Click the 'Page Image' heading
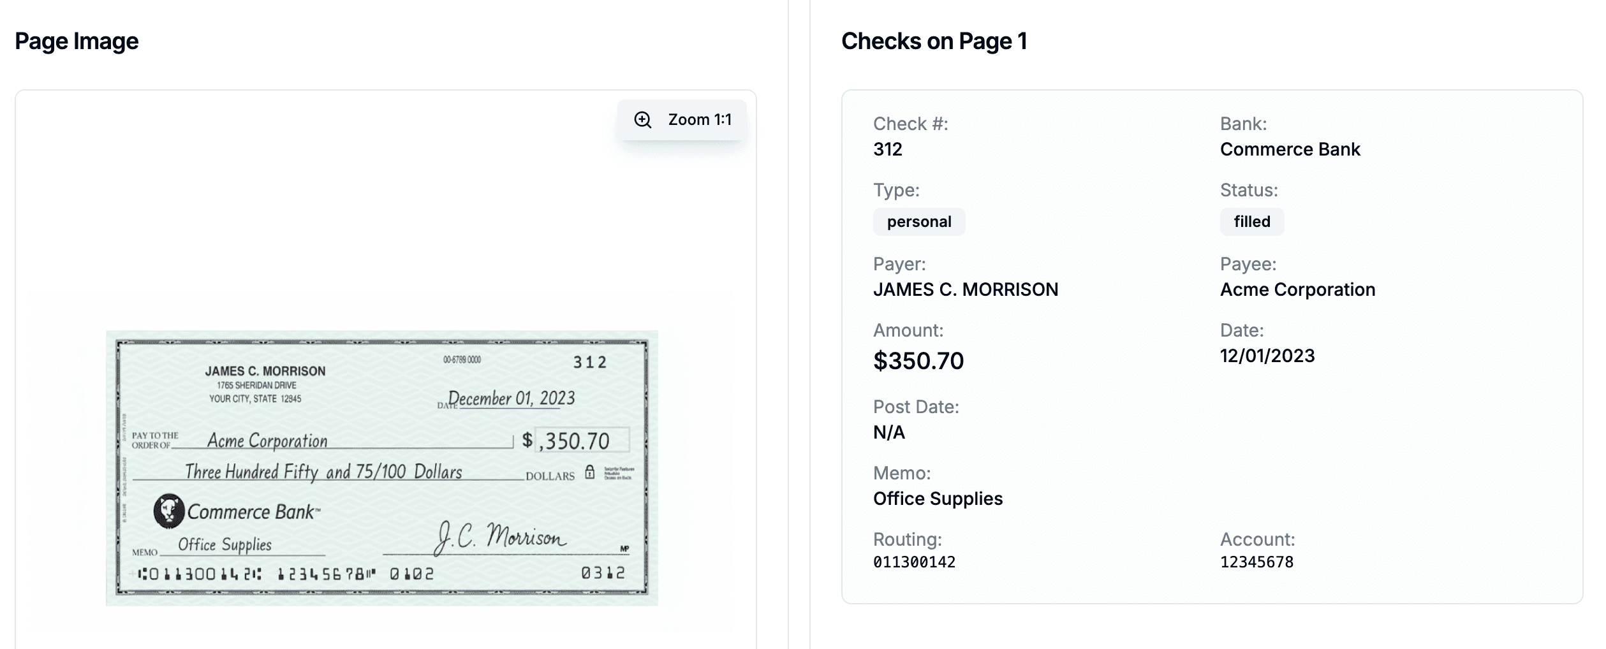 [77, 41]
